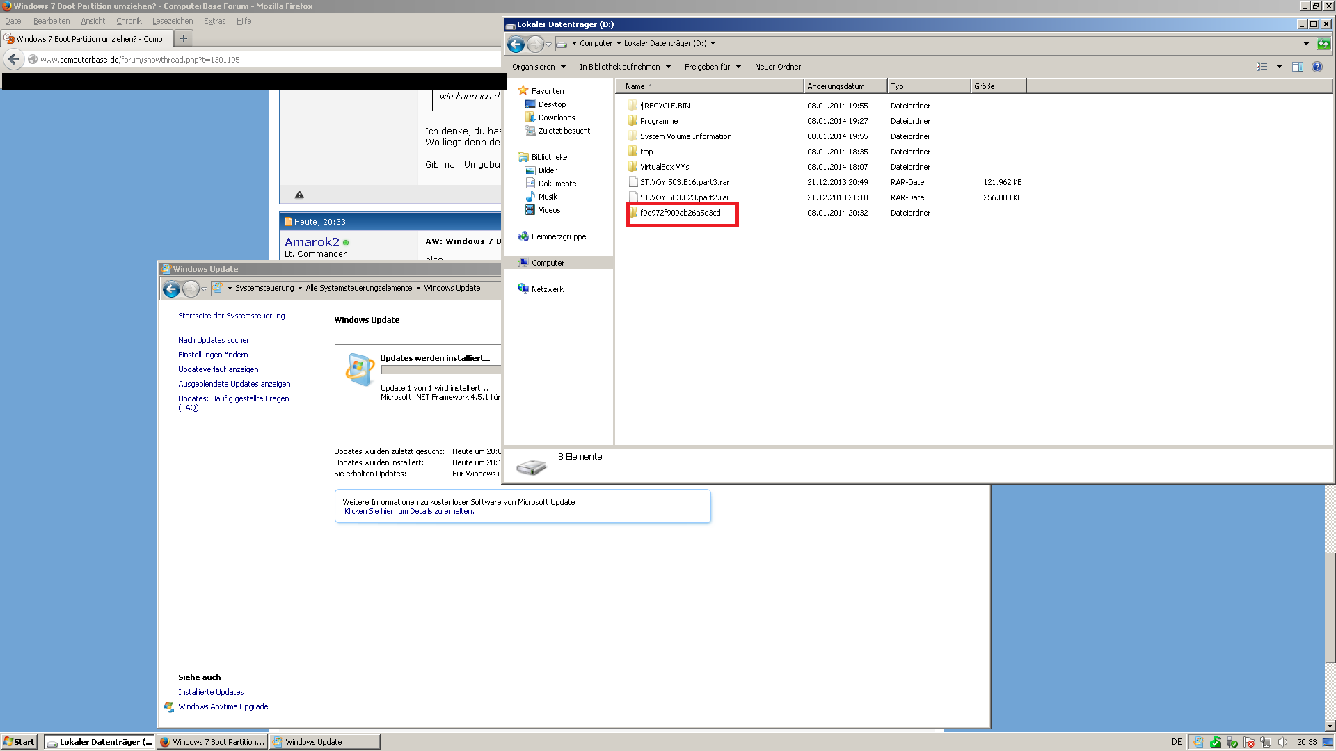This screenshot has height=751, width=1336.
Task: Click Explorer back arrow button
Action: point(516,45)
